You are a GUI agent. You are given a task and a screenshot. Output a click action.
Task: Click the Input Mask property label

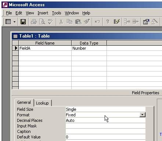(27, 126)
